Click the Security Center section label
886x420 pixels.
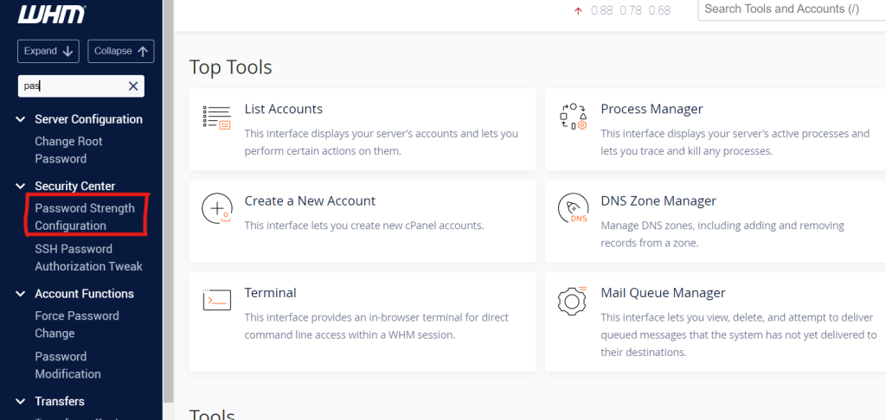coord(75,186)
